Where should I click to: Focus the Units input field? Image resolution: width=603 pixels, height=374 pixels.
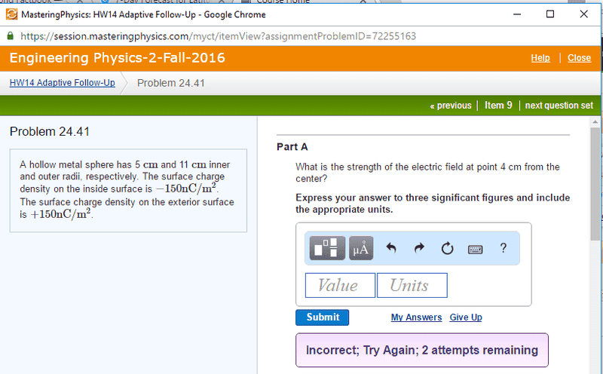coord(412,285)
